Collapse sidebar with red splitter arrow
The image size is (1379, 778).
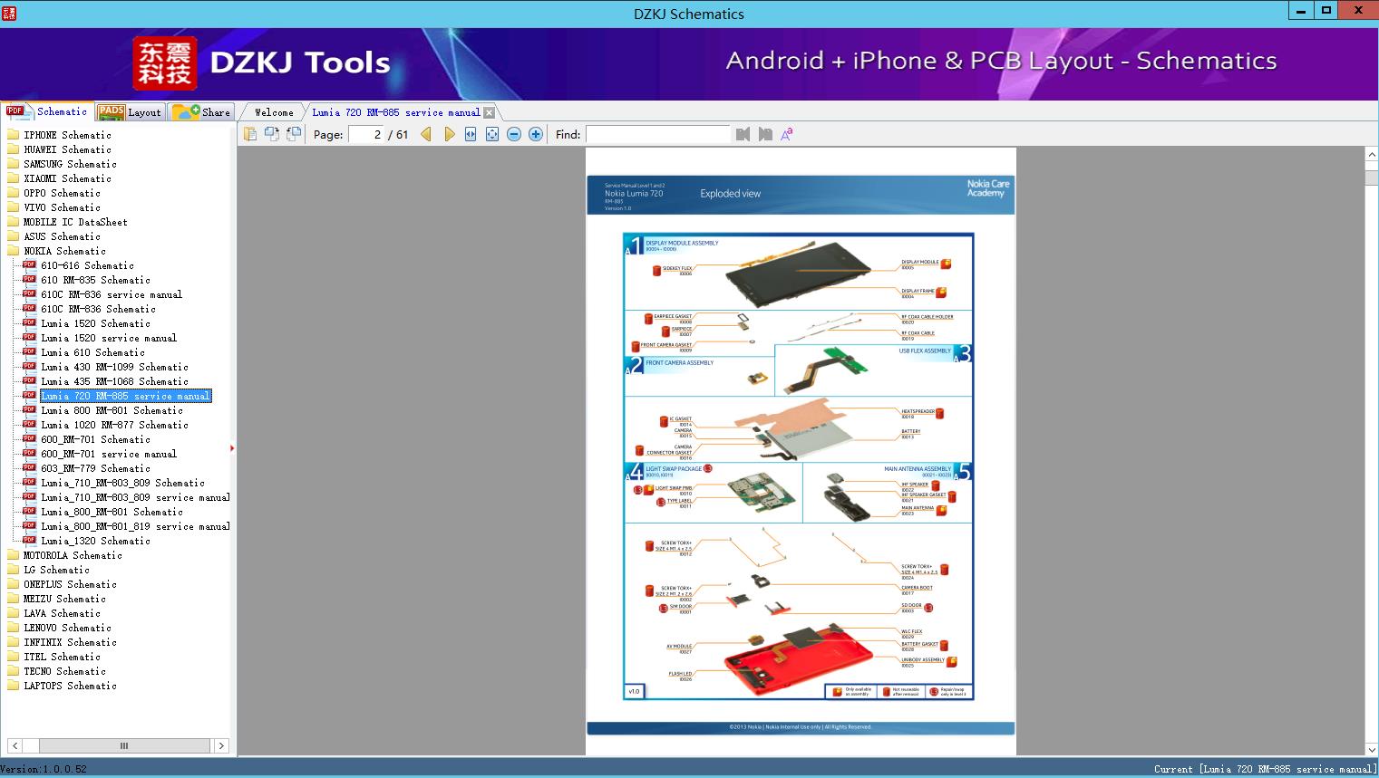[x=233, y=448]
